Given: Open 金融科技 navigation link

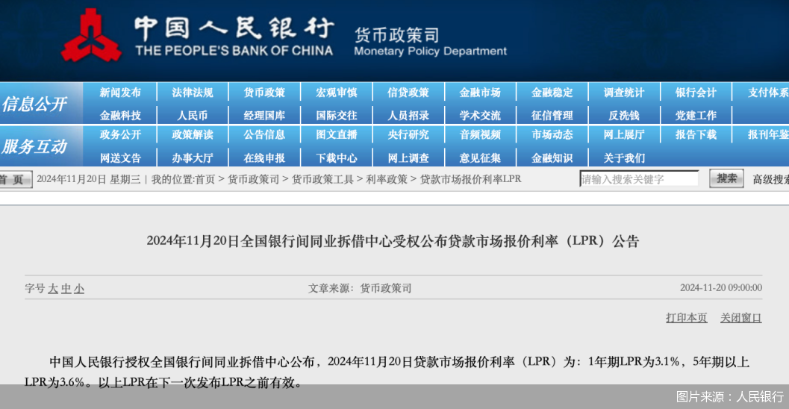Looking at the screenshot, I should tap(120, 116).
